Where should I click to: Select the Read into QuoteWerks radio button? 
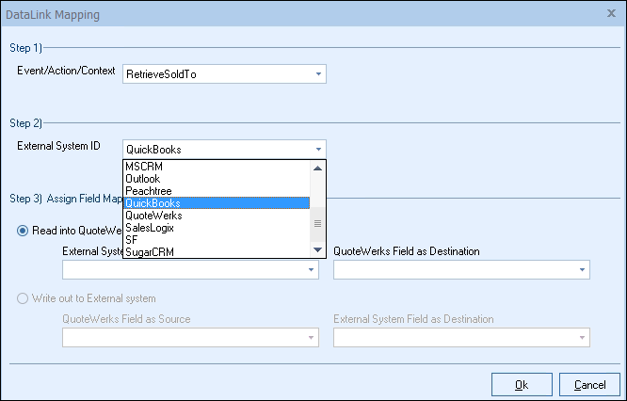click(x=24, y=232)
